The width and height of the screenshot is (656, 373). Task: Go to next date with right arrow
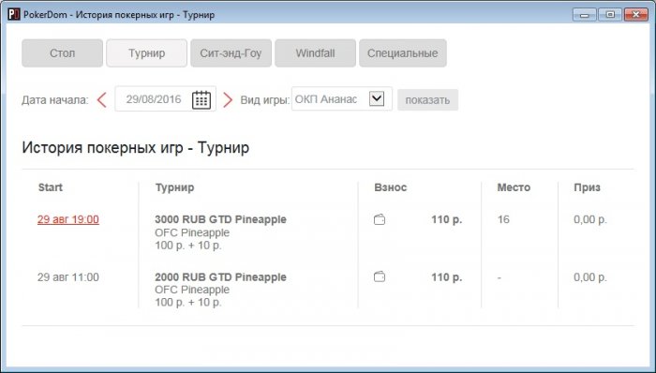click(227, 100)
